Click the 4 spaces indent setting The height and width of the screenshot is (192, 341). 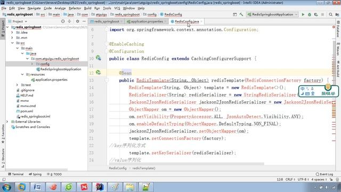tap(319, 180)
